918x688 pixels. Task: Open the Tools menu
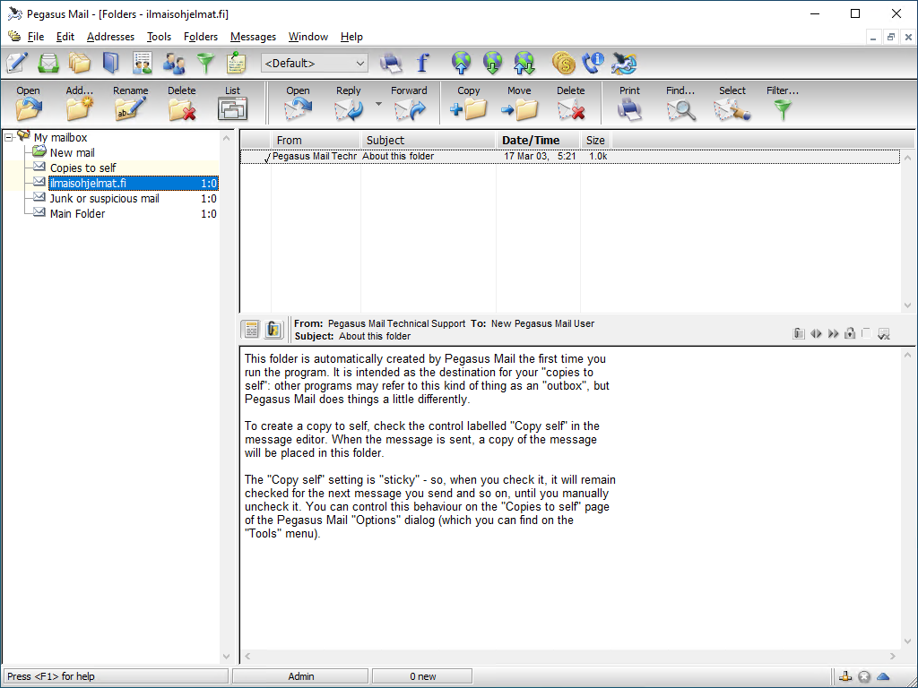tap(159, 37)
